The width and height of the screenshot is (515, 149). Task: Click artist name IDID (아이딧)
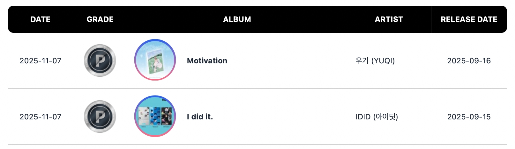tap(377, 117)
